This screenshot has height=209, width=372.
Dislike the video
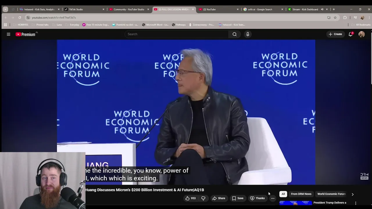tap(203, 198)
